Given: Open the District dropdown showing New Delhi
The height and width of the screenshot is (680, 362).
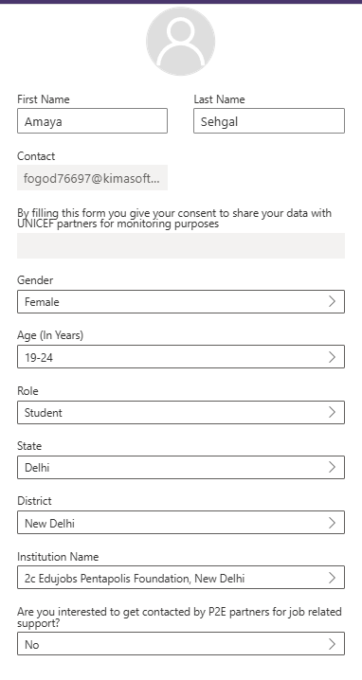Looking at the screenshot, I should 181,522.
